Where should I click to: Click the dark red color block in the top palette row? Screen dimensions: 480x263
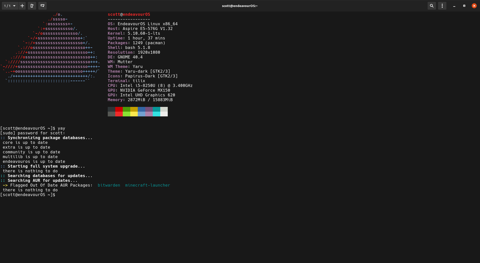click(119, 109)
